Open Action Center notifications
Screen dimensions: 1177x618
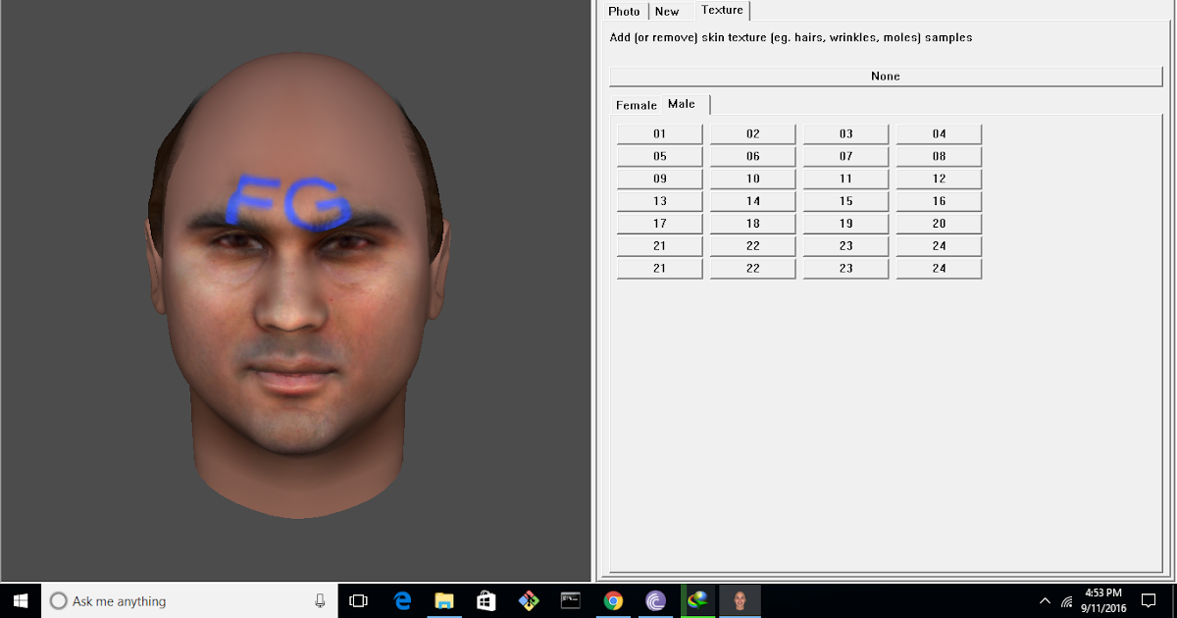(1148, 600)
